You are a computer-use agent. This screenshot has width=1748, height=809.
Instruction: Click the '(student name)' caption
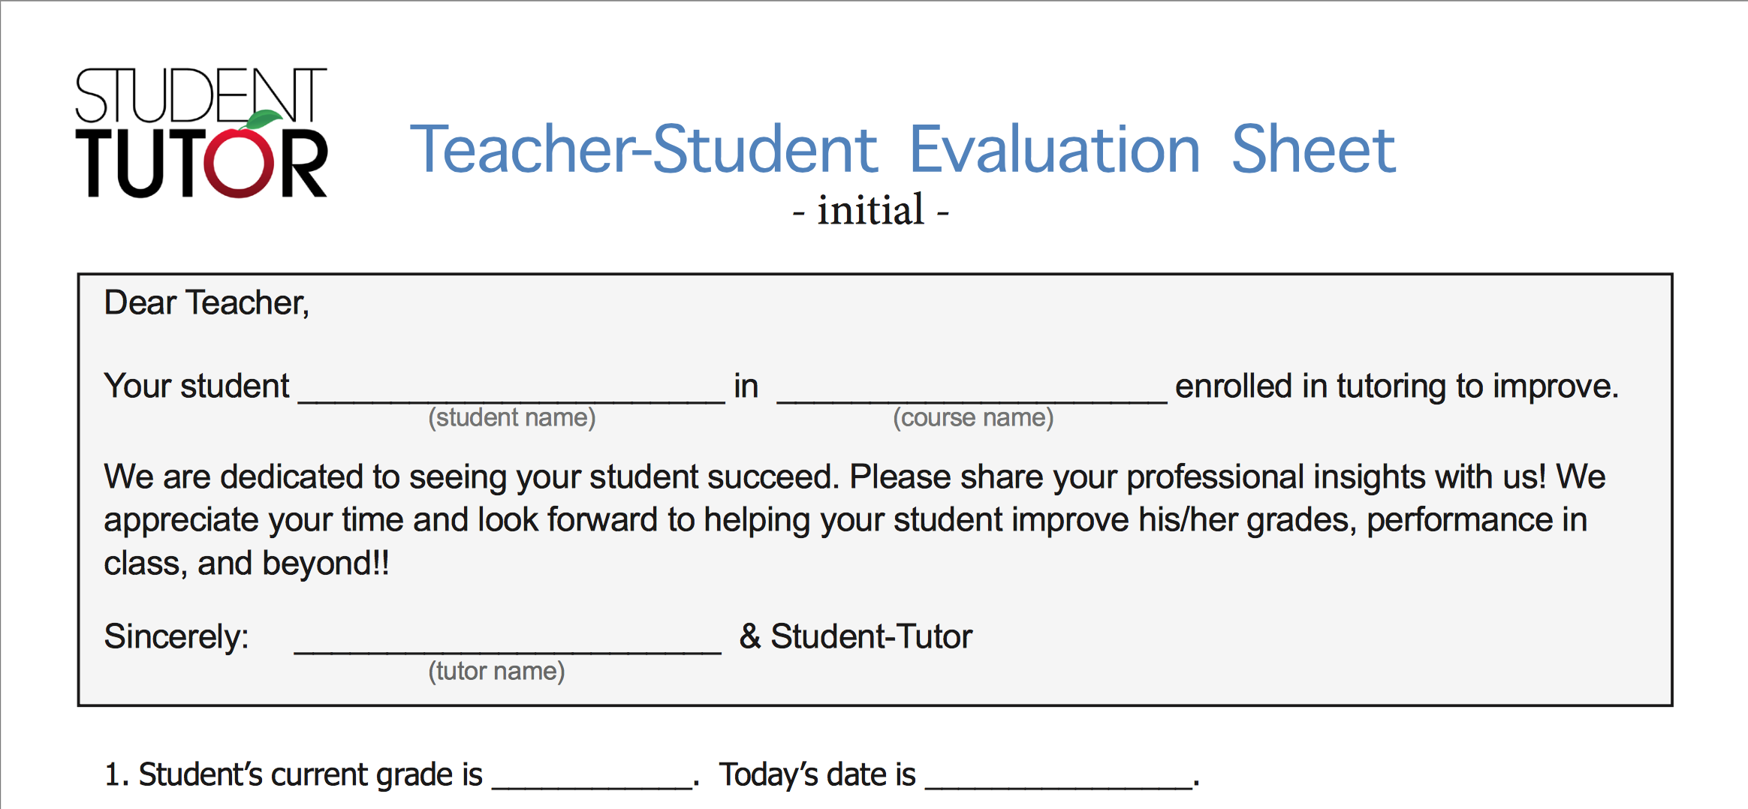pos(512,417)
